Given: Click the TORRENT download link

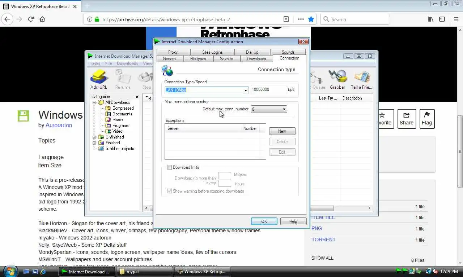Looking at the screenshot, I should click(x=323, y=239).
